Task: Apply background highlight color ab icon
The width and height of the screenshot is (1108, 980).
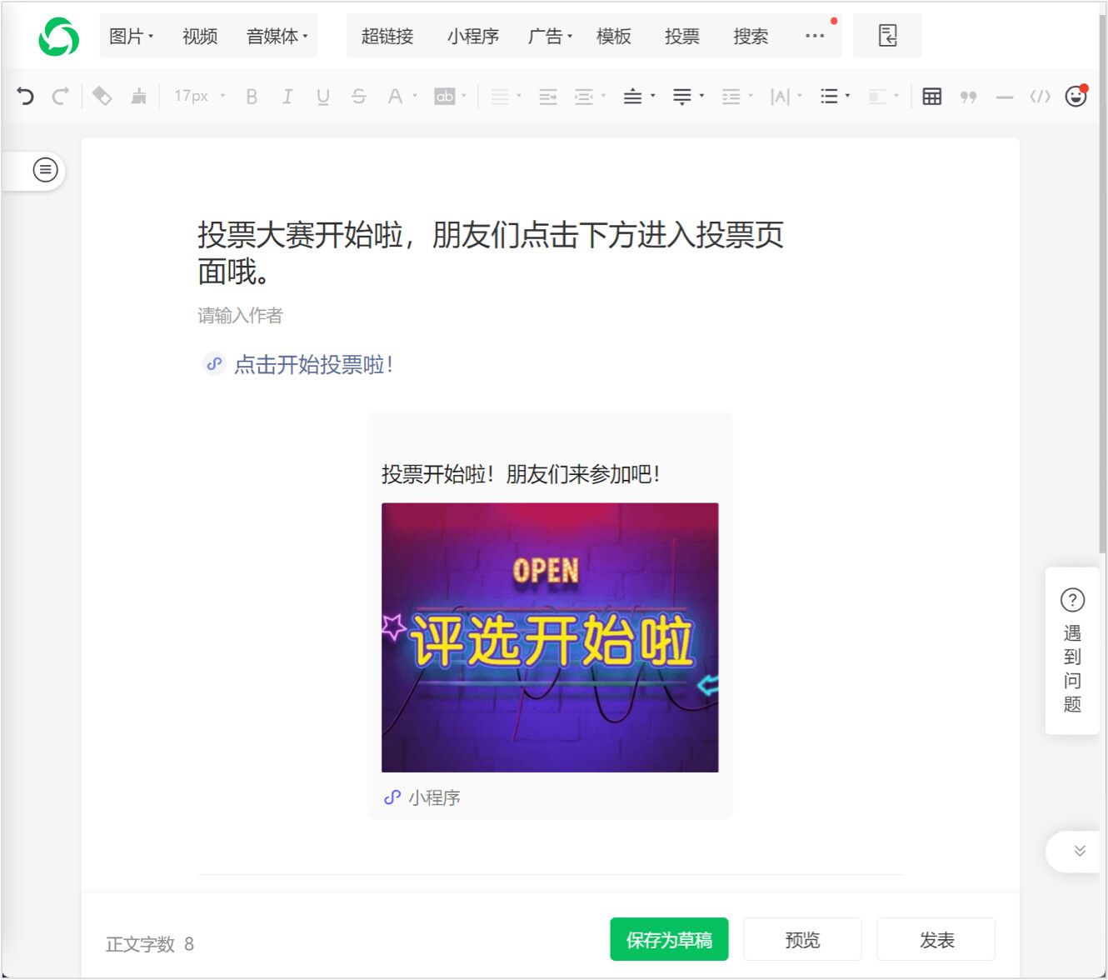Action: click(445, 97)
